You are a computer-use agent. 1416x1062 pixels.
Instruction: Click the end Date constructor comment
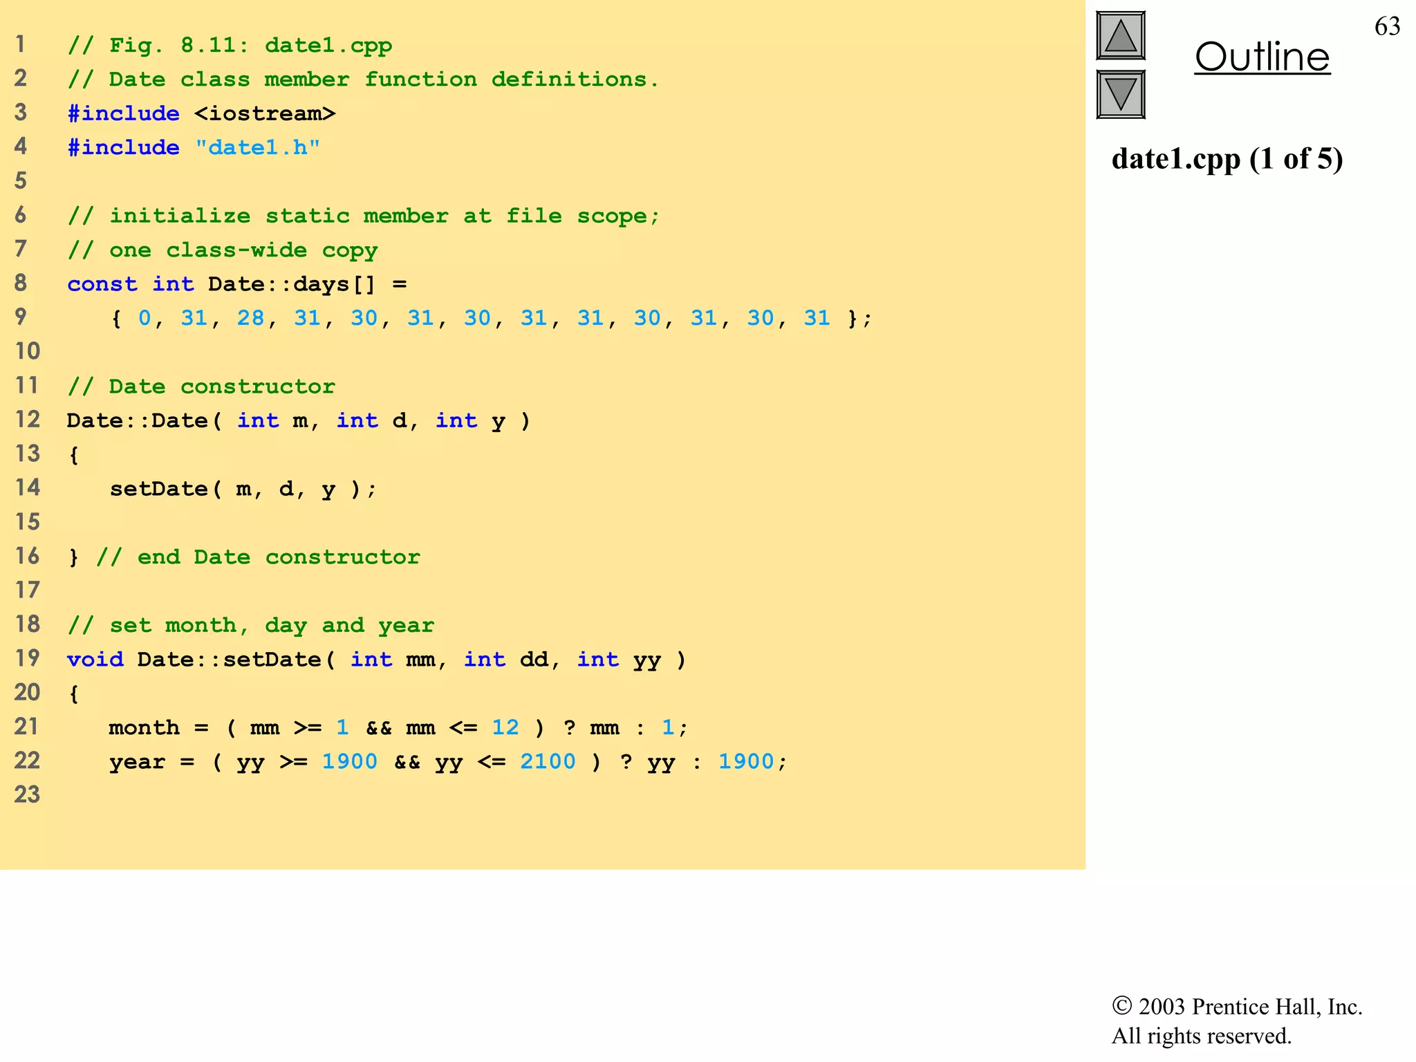258,557
